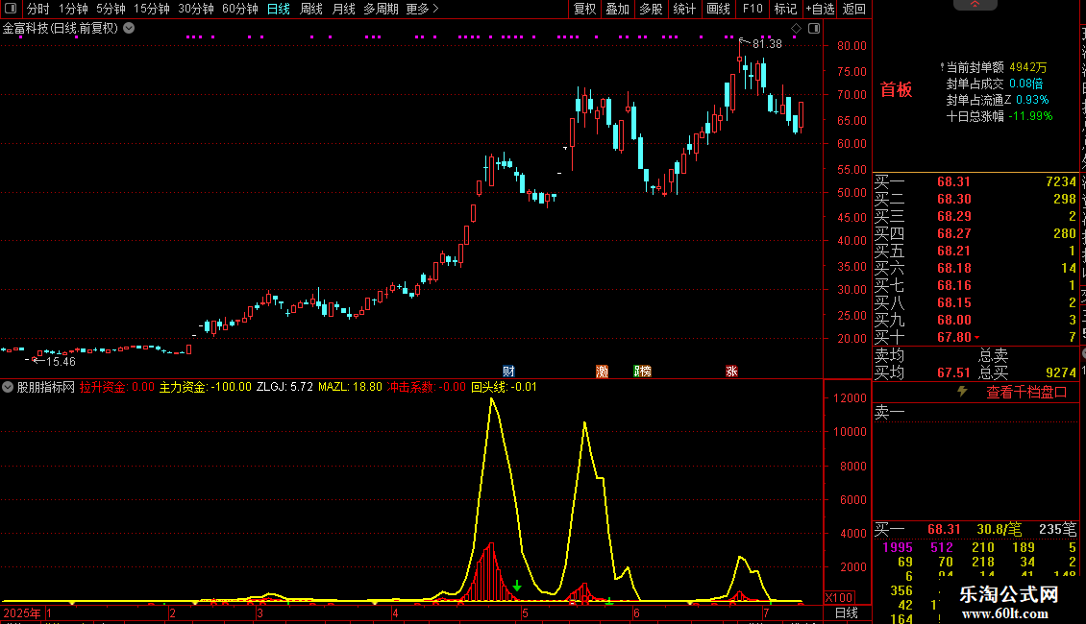
Task: Toggle the right panel layout icon above chart
Action: [815, 29]
